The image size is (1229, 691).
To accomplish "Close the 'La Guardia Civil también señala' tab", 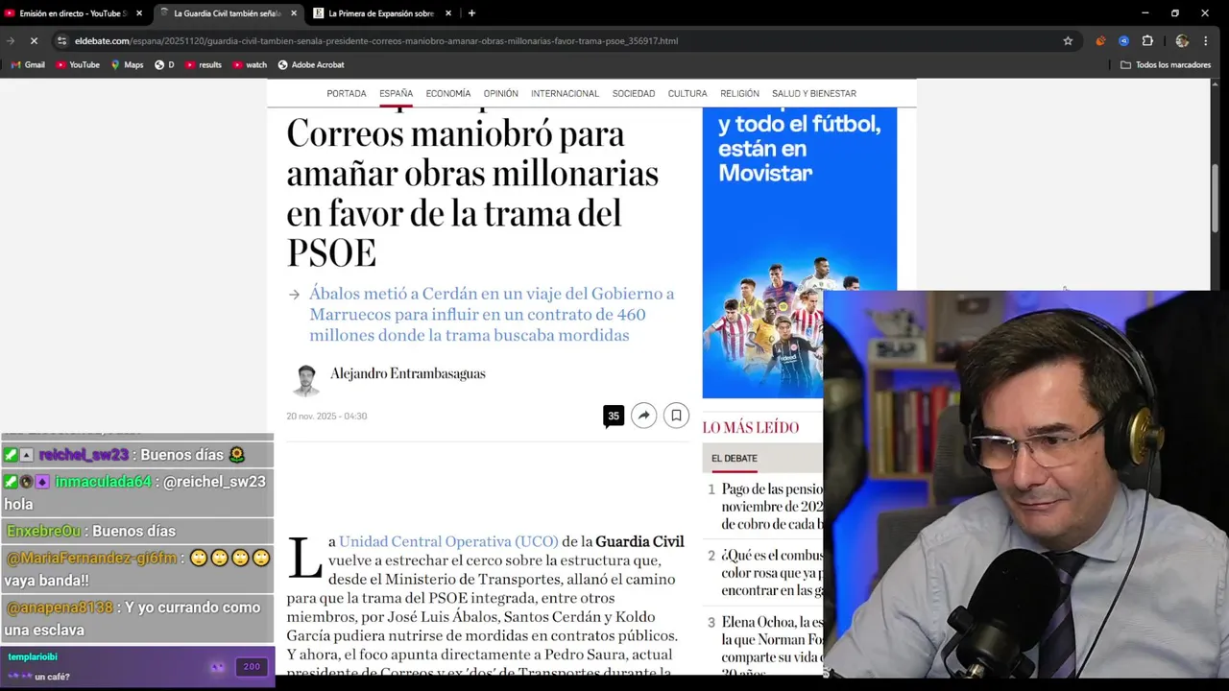I will tap(294, 13).
